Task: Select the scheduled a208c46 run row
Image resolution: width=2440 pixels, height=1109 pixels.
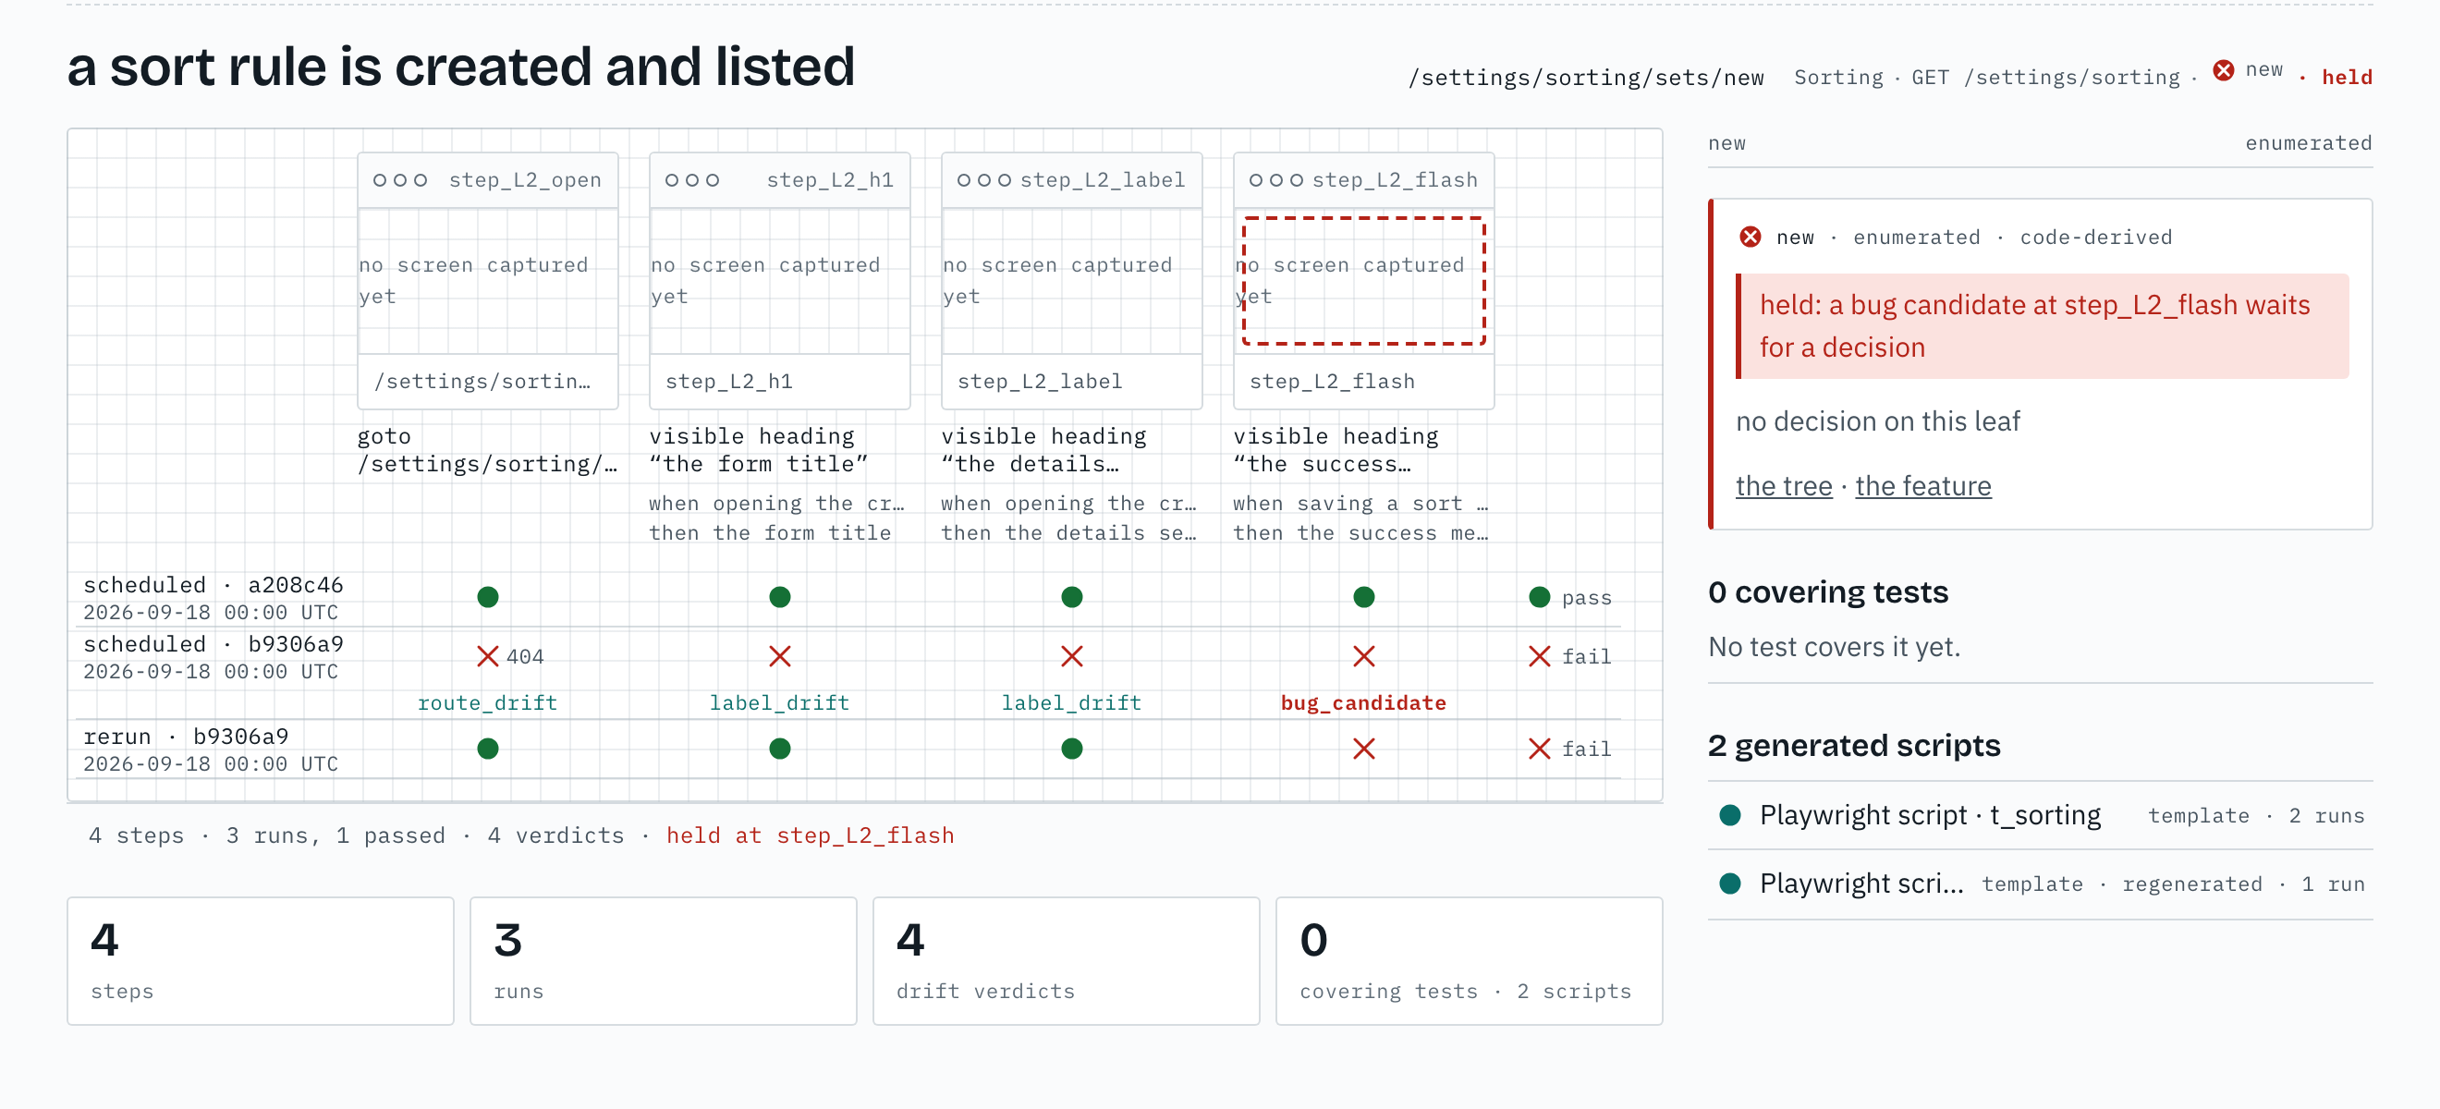Action: (x=847, y=598)
